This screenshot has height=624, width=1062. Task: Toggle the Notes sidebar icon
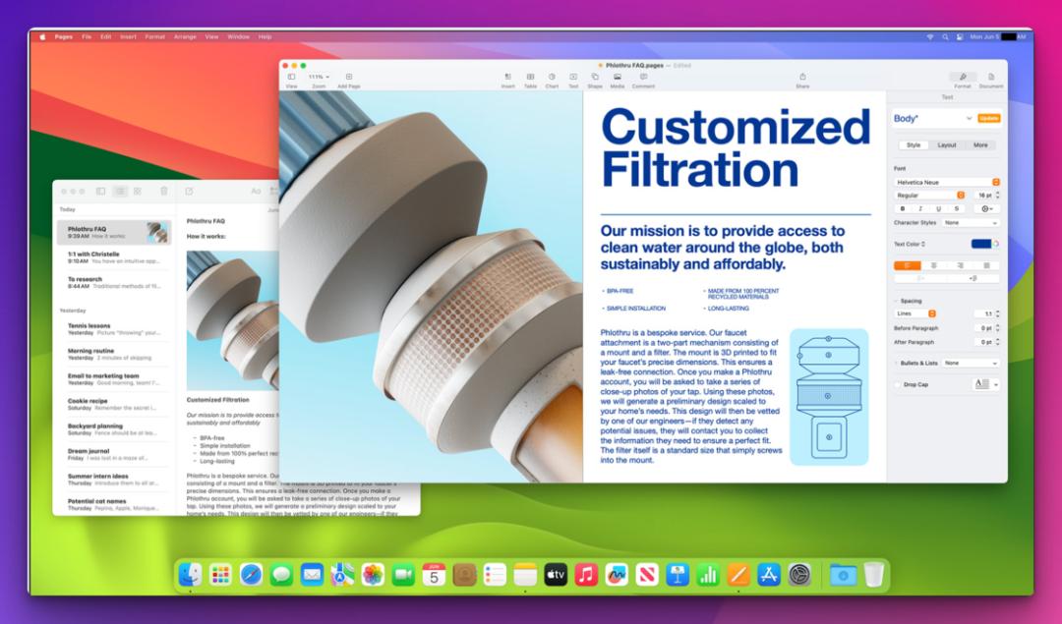coord(101,192)
